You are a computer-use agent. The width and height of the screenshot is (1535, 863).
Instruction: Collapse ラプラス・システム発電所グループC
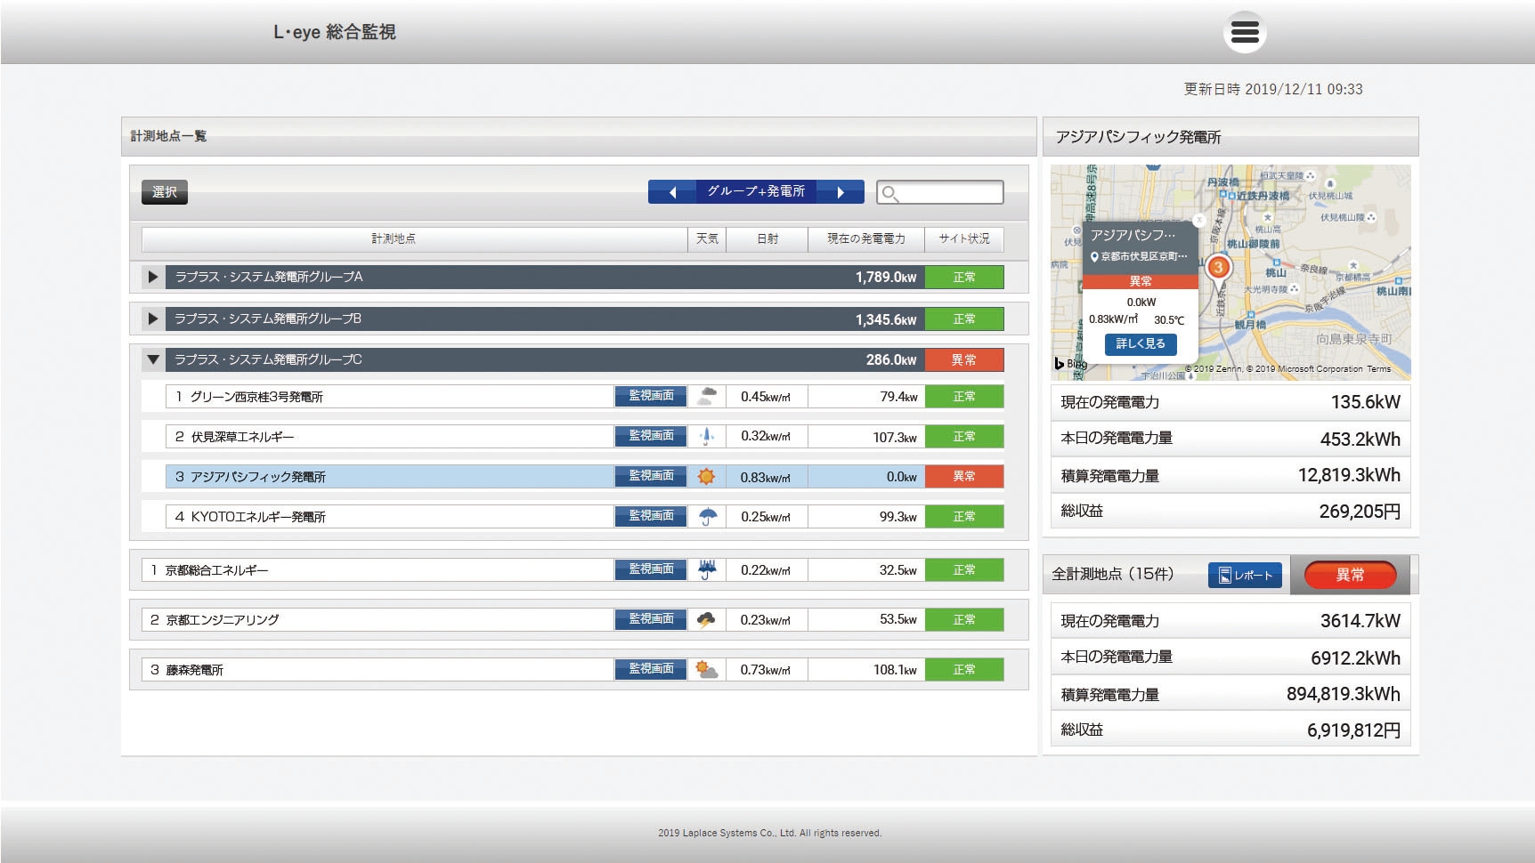point(153,360)
